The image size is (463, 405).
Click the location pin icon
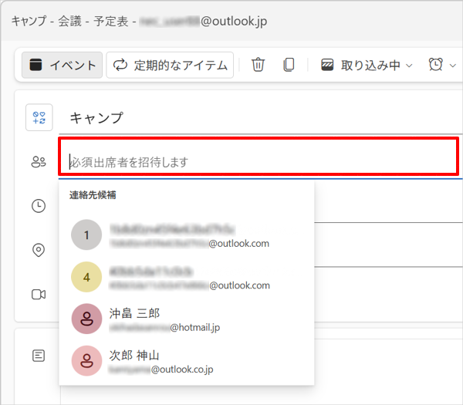[x=39, y=250]
